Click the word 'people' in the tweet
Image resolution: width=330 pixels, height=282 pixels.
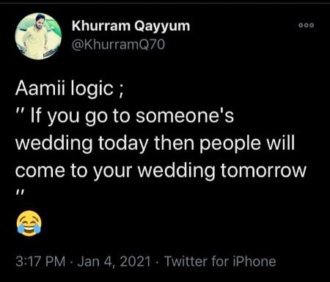point(230,144)
